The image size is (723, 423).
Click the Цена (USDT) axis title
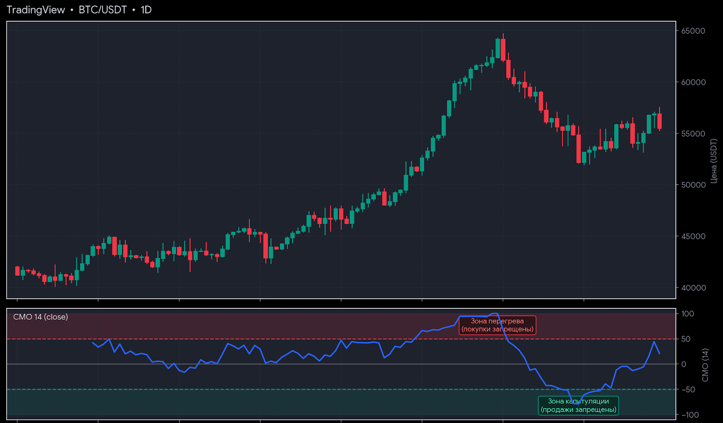tap(714, 161)
